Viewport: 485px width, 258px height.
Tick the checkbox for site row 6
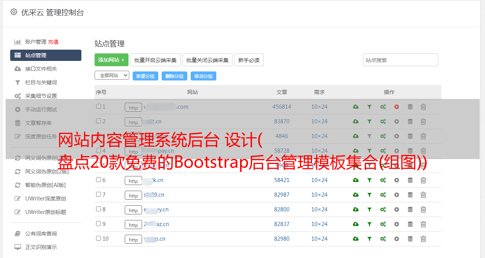[98, 180]
